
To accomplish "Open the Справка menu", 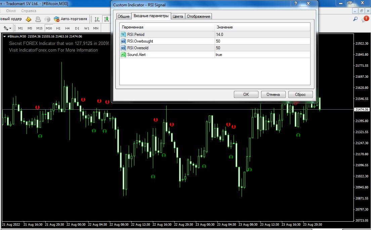I will click(29, 11).
